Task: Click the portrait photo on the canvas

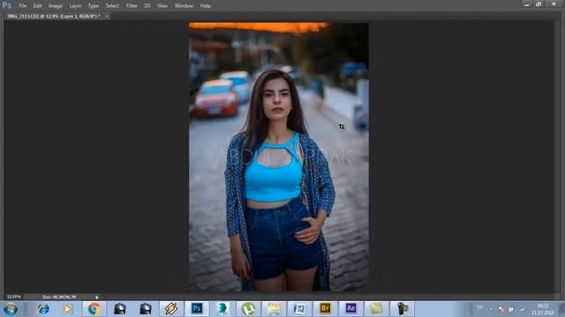Action: point(279,157)
